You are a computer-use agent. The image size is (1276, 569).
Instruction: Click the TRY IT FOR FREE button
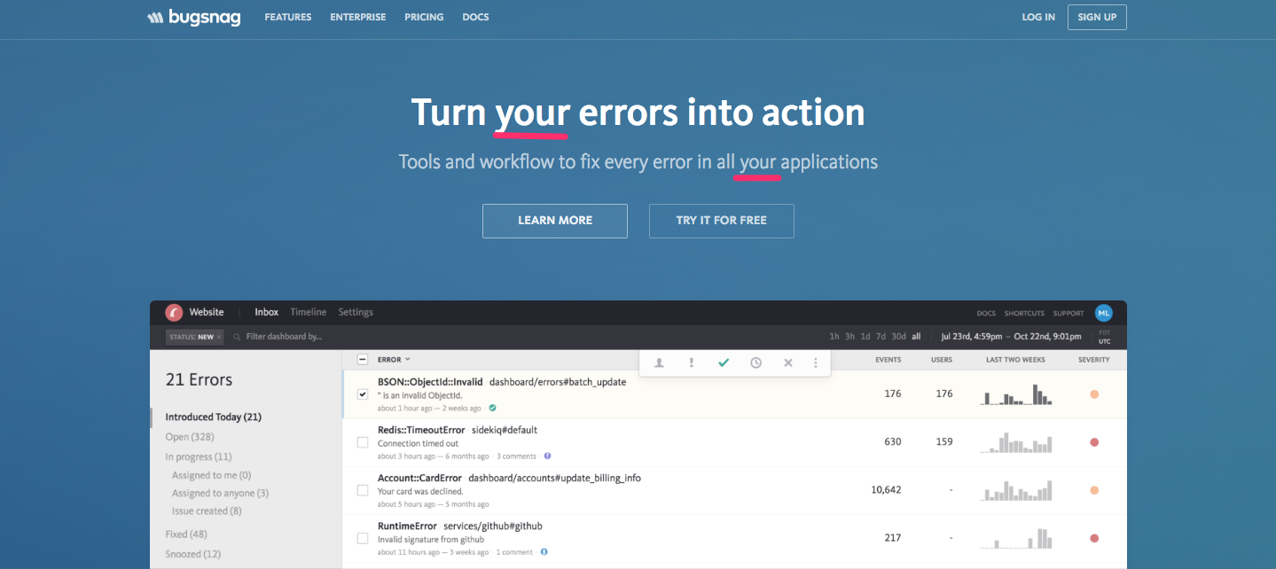coord(722,221)
